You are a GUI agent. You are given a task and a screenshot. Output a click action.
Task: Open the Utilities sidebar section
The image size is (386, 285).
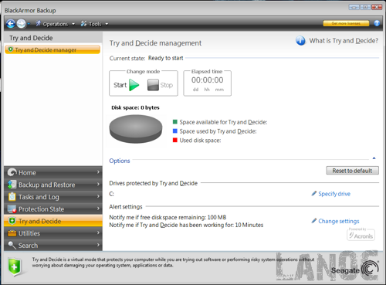pyautogui.click(x=53, y=233)
